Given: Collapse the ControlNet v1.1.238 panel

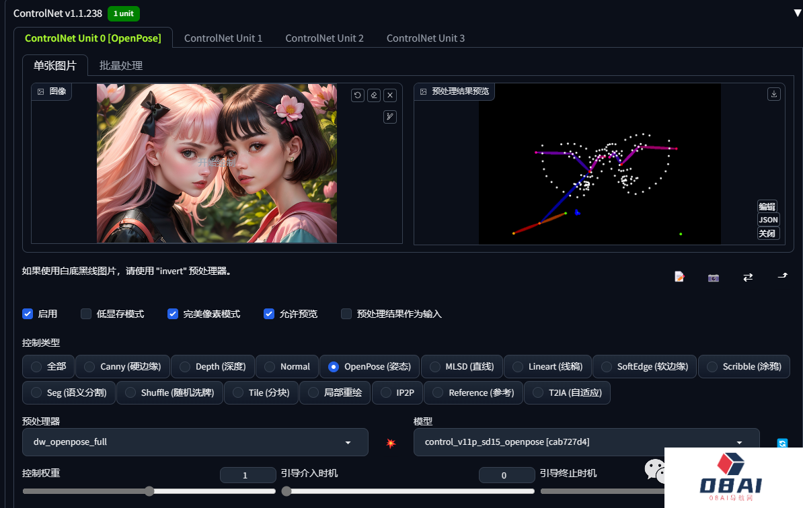Looking at the screenshot, I should click(x=797, y=13).
